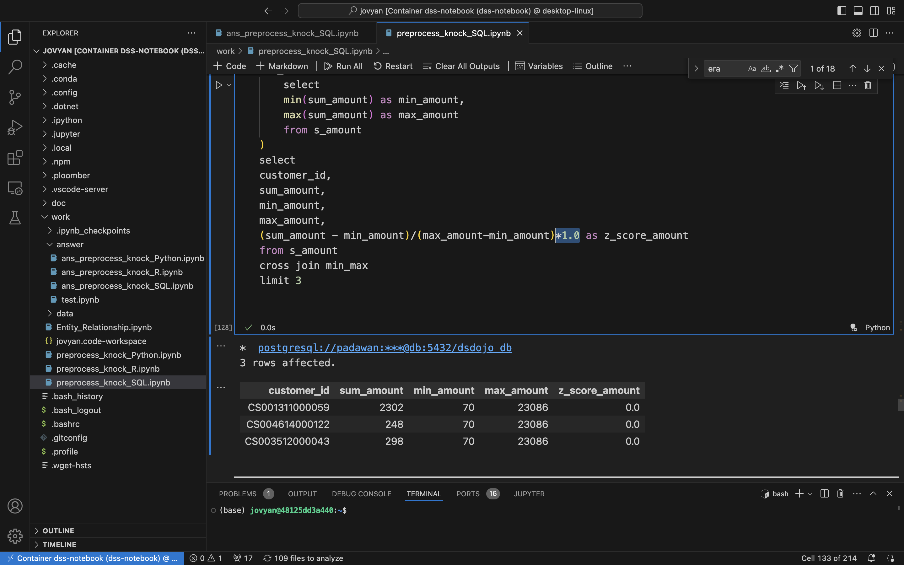
Task: Open the Remote Explorer view
Action: coord(15,188)
